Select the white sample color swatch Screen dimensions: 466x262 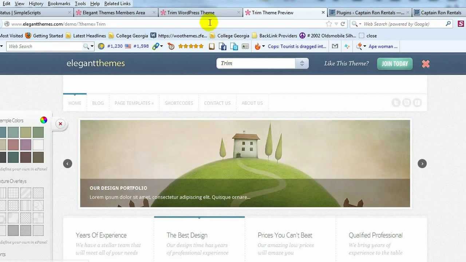pos(38,145)
